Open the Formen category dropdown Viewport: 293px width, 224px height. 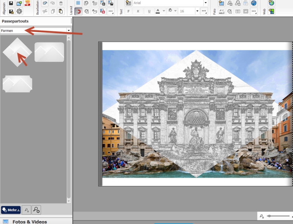[x=68, y=31]
